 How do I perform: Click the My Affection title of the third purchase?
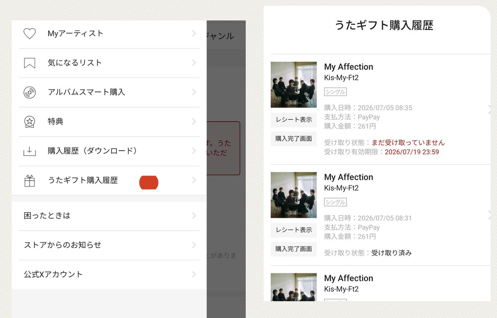point(349,278)
